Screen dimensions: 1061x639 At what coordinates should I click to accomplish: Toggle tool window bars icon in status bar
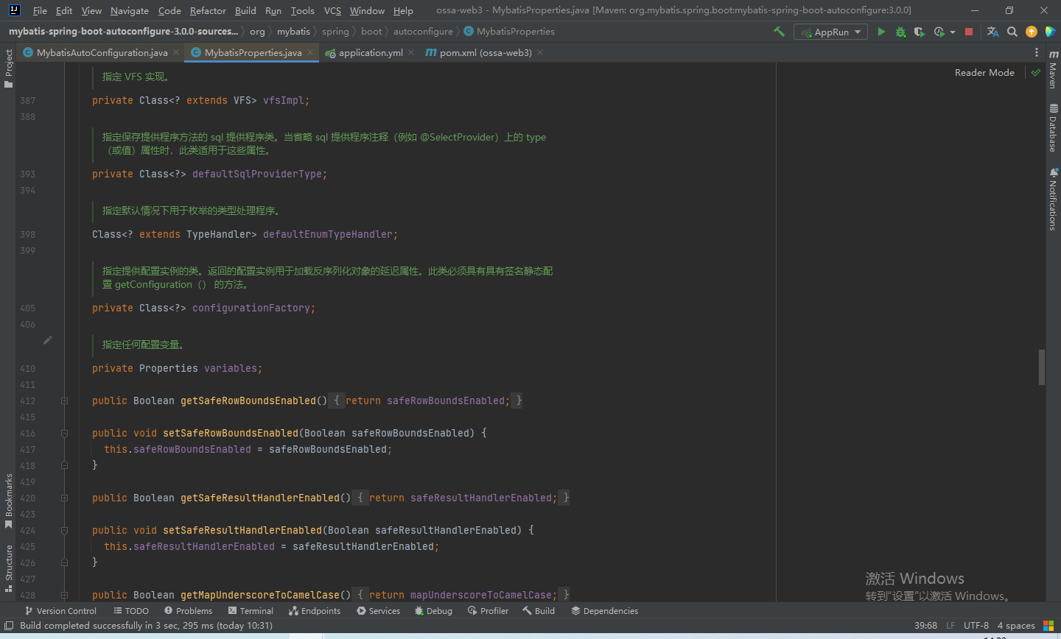[9, 626]
